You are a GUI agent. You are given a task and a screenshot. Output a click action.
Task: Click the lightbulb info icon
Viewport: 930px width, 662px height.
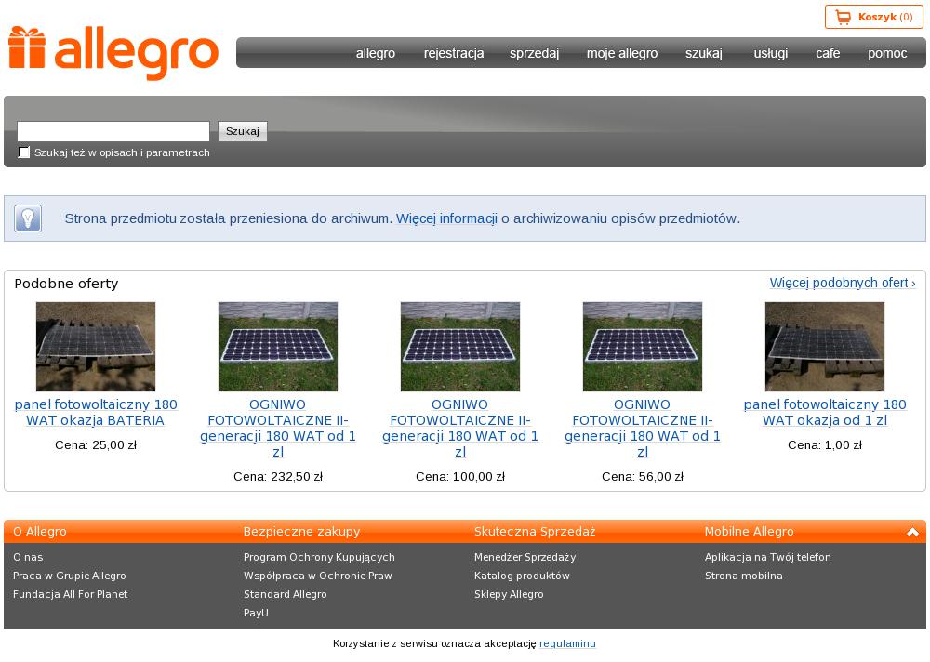click(28, 218)
